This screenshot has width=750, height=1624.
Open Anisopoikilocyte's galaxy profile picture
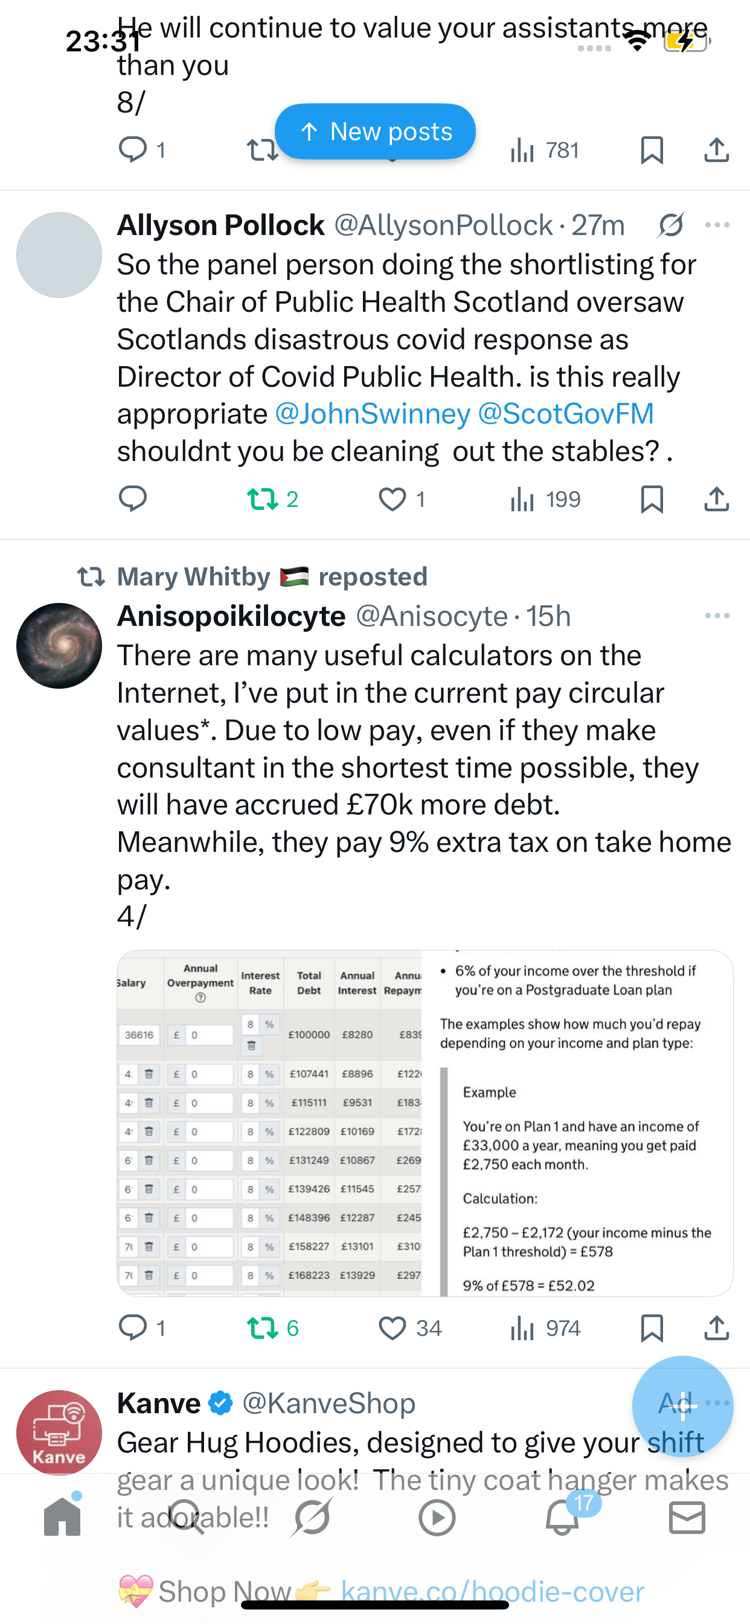59,646
